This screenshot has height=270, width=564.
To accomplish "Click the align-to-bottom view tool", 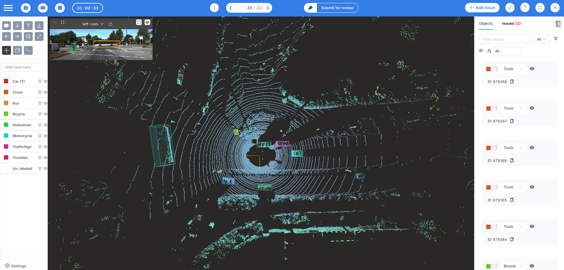I will [x=39, y=26].
